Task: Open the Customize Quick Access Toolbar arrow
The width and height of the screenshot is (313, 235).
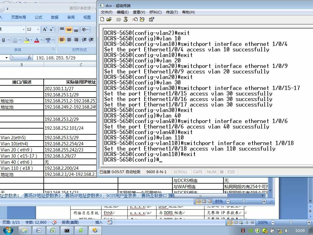Action: click(7, 9)
